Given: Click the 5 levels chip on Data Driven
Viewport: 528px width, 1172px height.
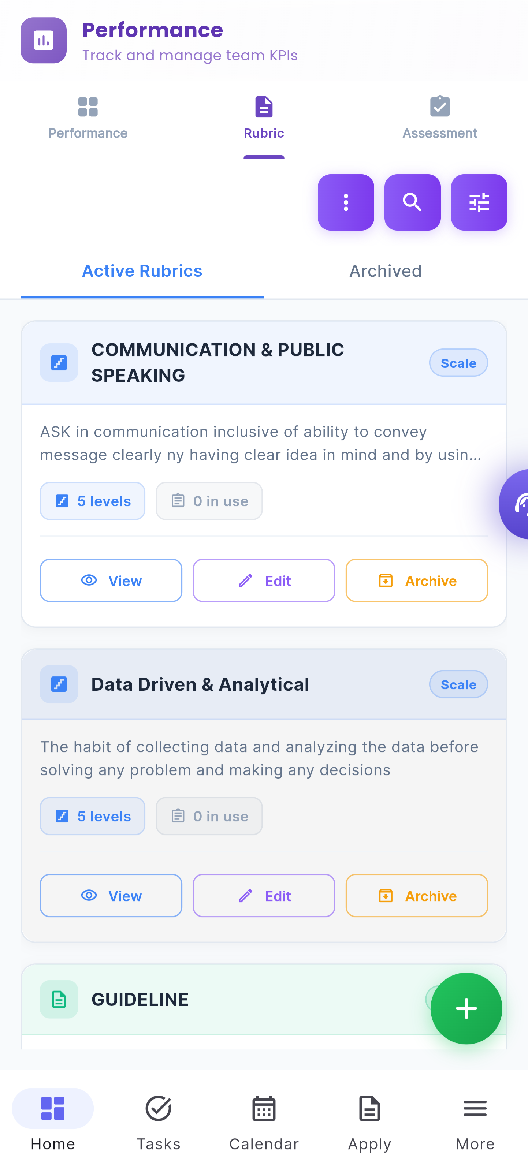Looking at the screenshot, I should click(x=92, y=816).
